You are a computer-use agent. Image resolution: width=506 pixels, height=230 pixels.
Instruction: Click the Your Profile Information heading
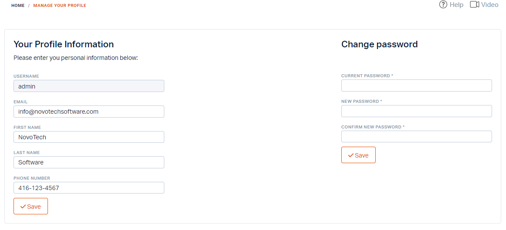tap(64, 44)
